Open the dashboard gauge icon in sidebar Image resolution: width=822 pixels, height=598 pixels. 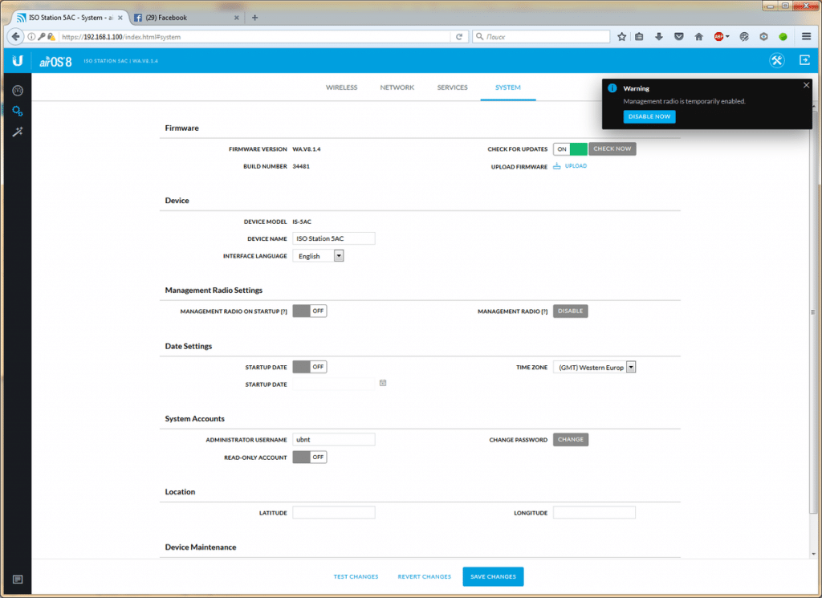click(x=17, y=91)
